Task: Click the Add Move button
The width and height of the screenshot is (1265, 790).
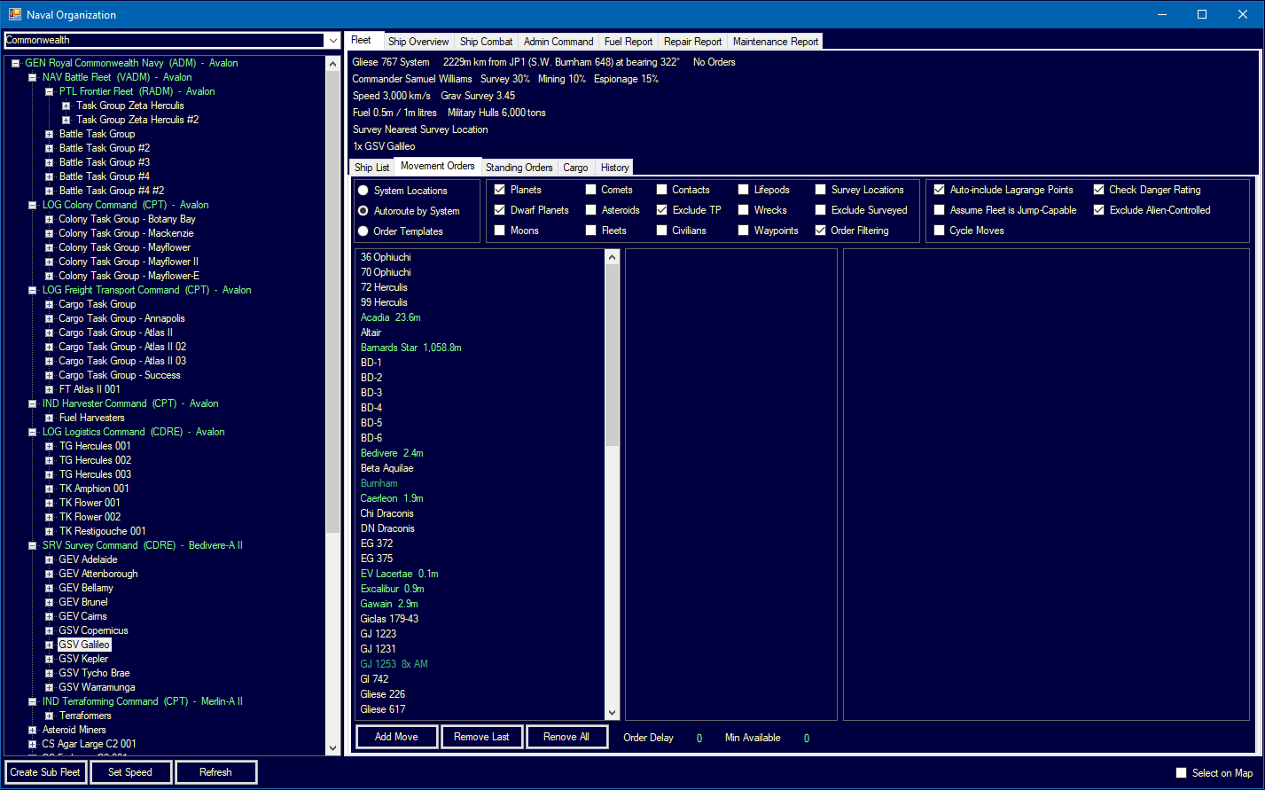Action: (x=397, y=737)
